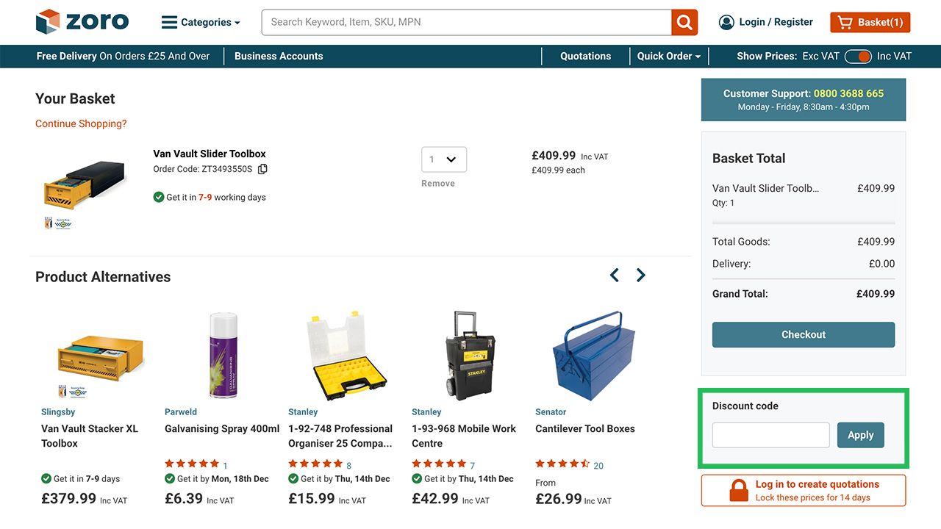The width and height of the screenshot is (941, 529).
Task: Click the padlock quotation icon
Action: (738, 491)
